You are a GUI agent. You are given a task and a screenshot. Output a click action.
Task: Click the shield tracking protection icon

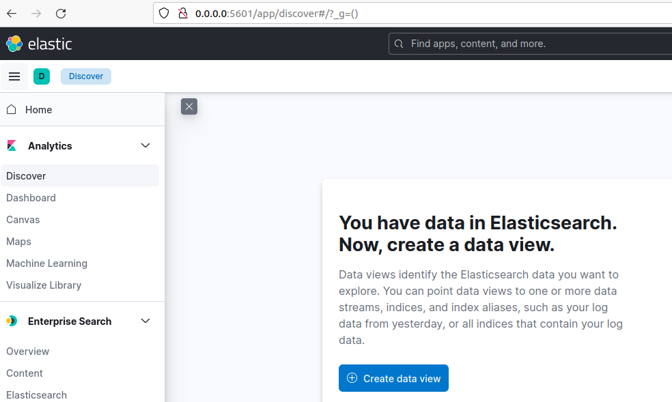(x=164, y=13)
